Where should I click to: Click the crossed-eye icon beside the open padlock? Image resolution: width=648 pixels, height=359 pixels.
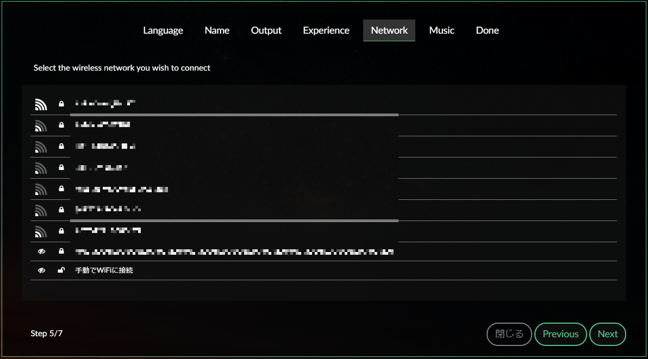41,270
